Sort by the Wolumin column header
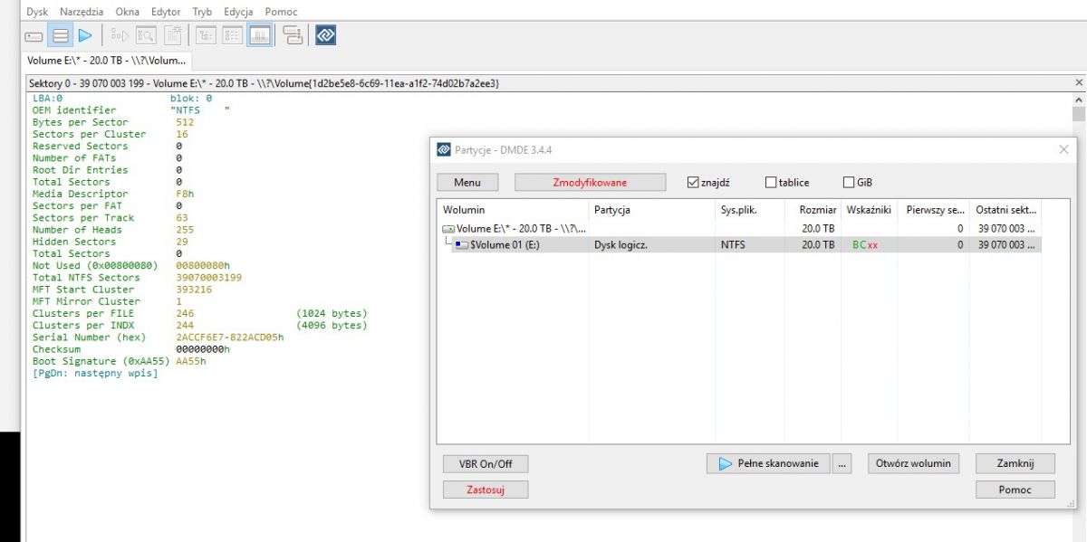The image size is (1087, 542). click(513, 210)
